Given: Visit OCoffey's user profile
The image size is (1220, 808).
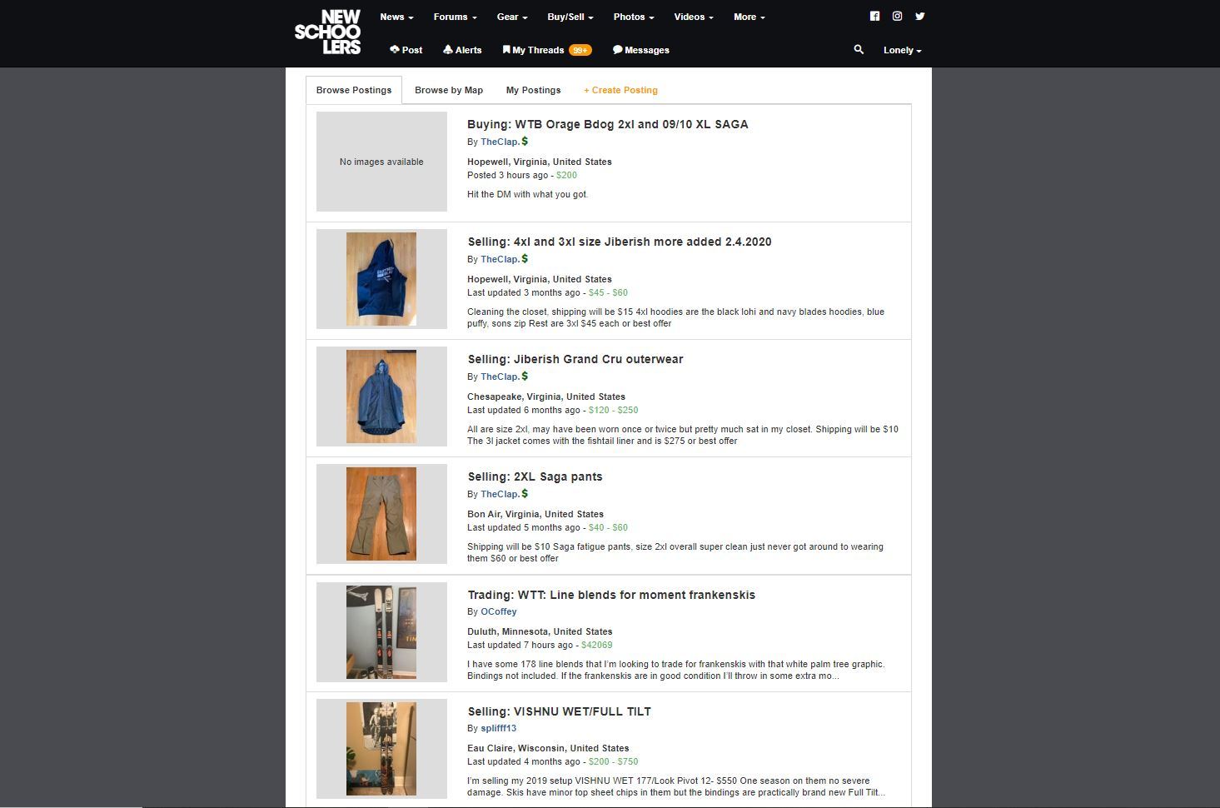Looking at the screenshot, I should 498,611.
